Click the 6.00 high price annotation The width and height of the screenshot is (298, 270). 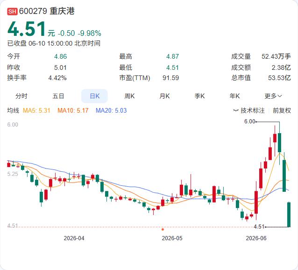click(x=250, y=121)
